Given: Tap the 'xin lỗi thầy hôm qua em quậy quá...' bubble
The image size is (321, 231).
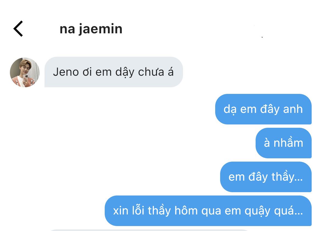Looking at the screenshot, I should [208, 211].
